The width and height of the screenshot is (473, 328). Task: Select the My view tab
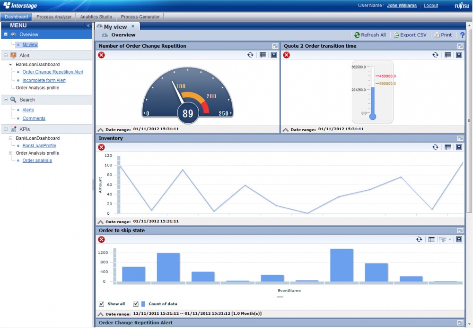click(x=115, y=27)
